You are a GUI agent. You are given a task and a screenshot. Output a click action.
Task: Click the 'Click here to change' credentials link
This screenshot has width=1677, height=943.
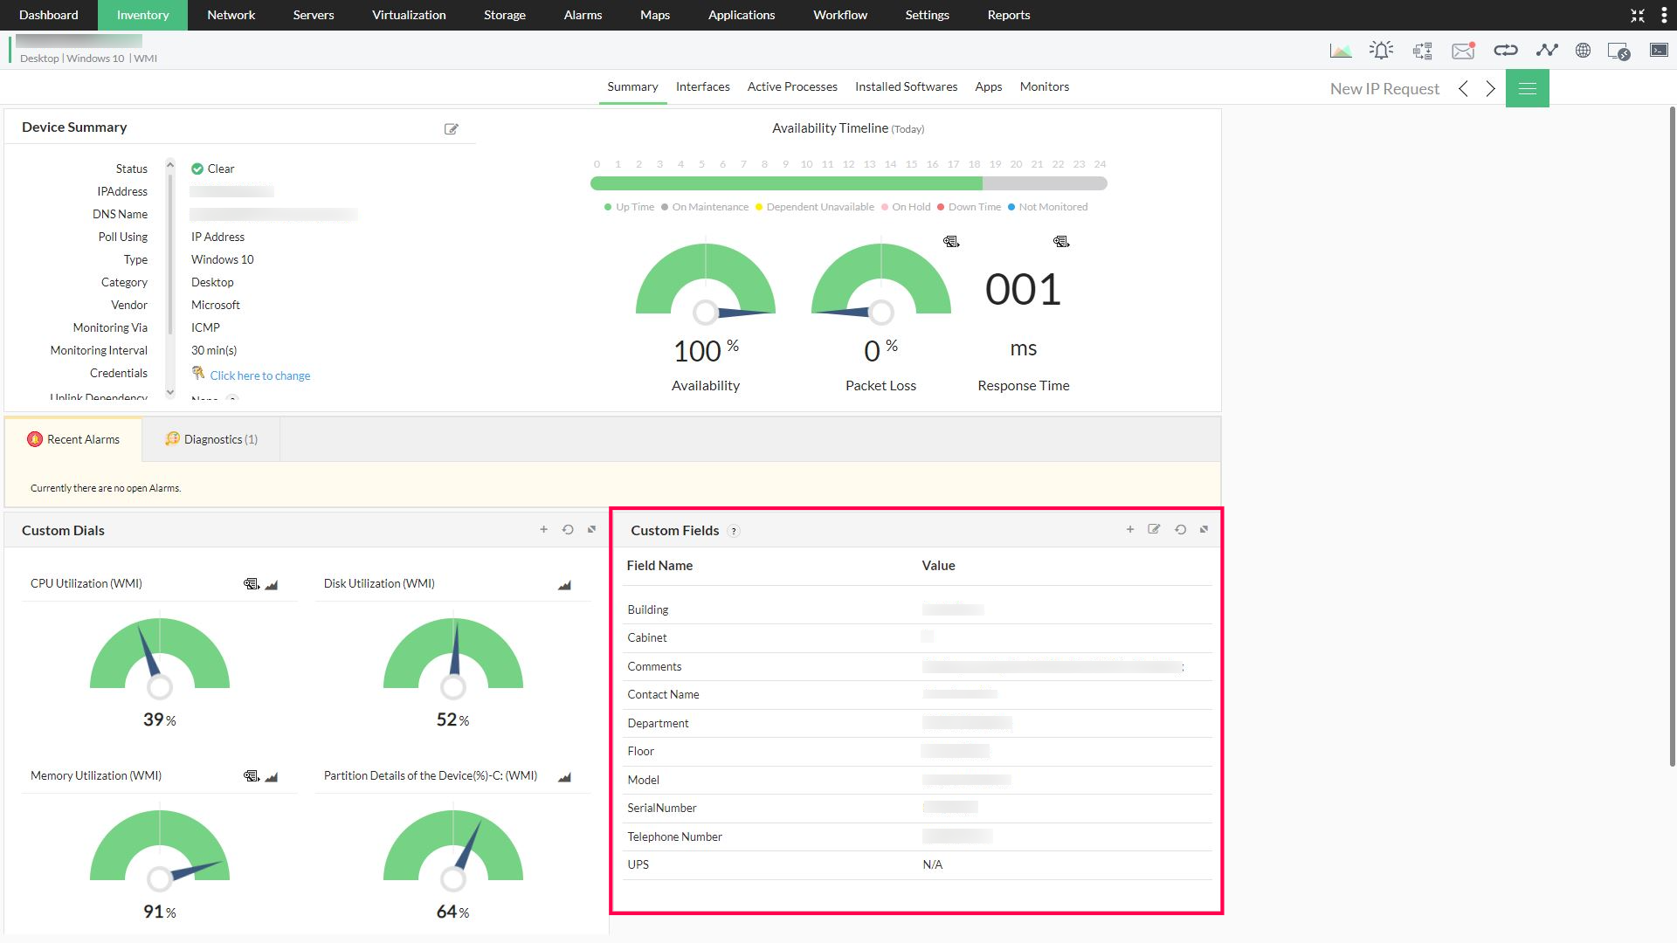(260, 375)
